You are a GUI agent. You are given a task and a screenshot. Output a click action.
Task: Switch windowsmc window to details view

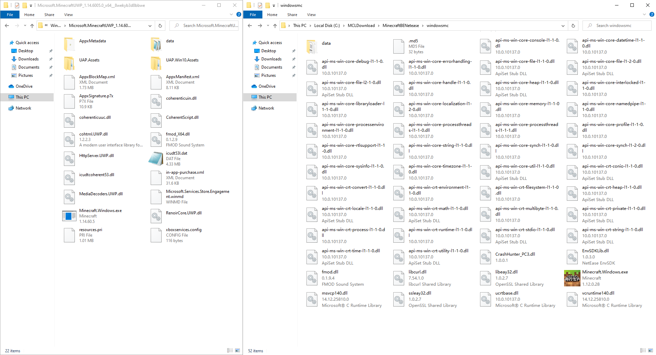643,351
